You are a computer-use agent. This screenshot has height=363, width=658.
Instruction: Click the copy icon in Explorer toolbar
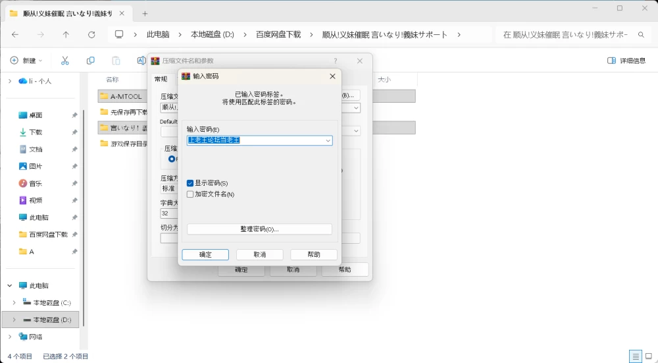pos(90,61)
